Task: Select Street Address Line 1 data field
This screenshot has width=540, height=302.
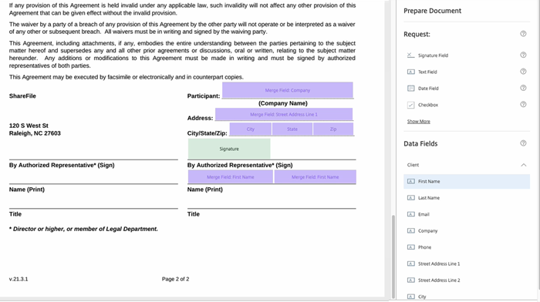Action: coord(467,263)
